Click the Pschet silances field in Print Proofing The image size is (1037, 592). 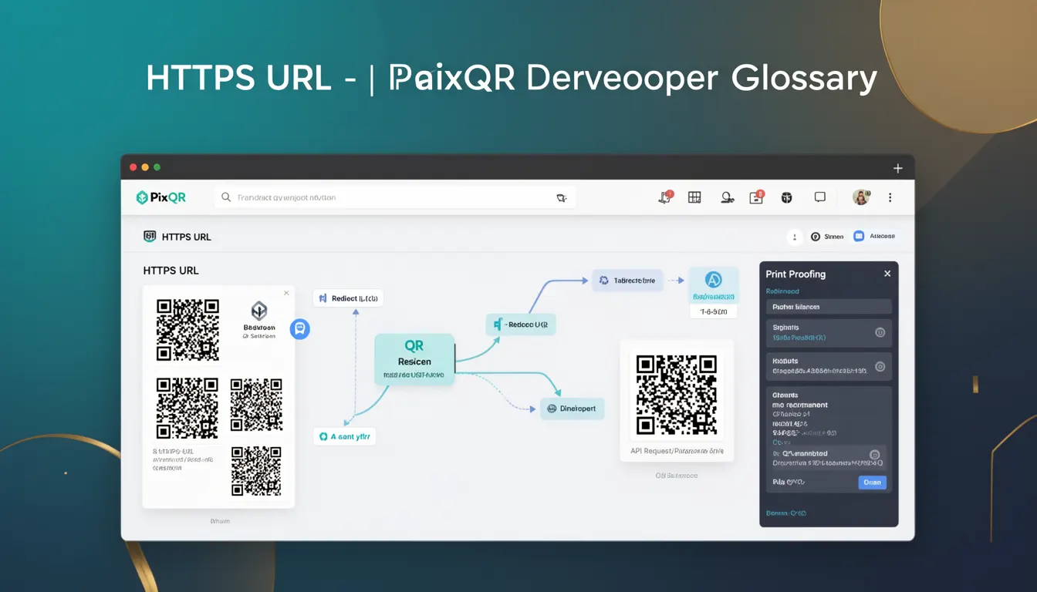pos(829,307)
